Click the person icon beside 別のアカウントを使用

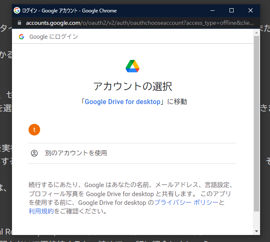[x=34, y=153]
